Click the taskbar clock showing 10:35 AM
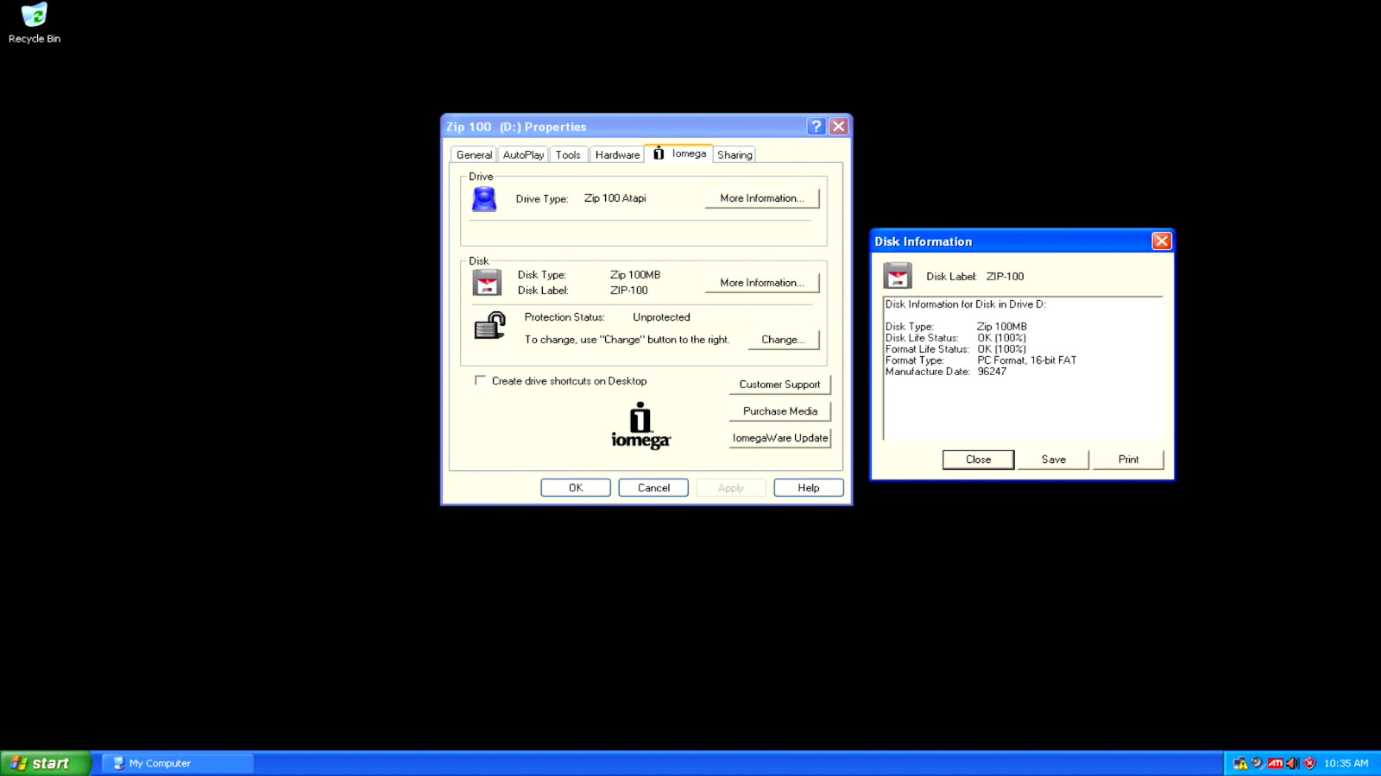 click(1346, 763)
